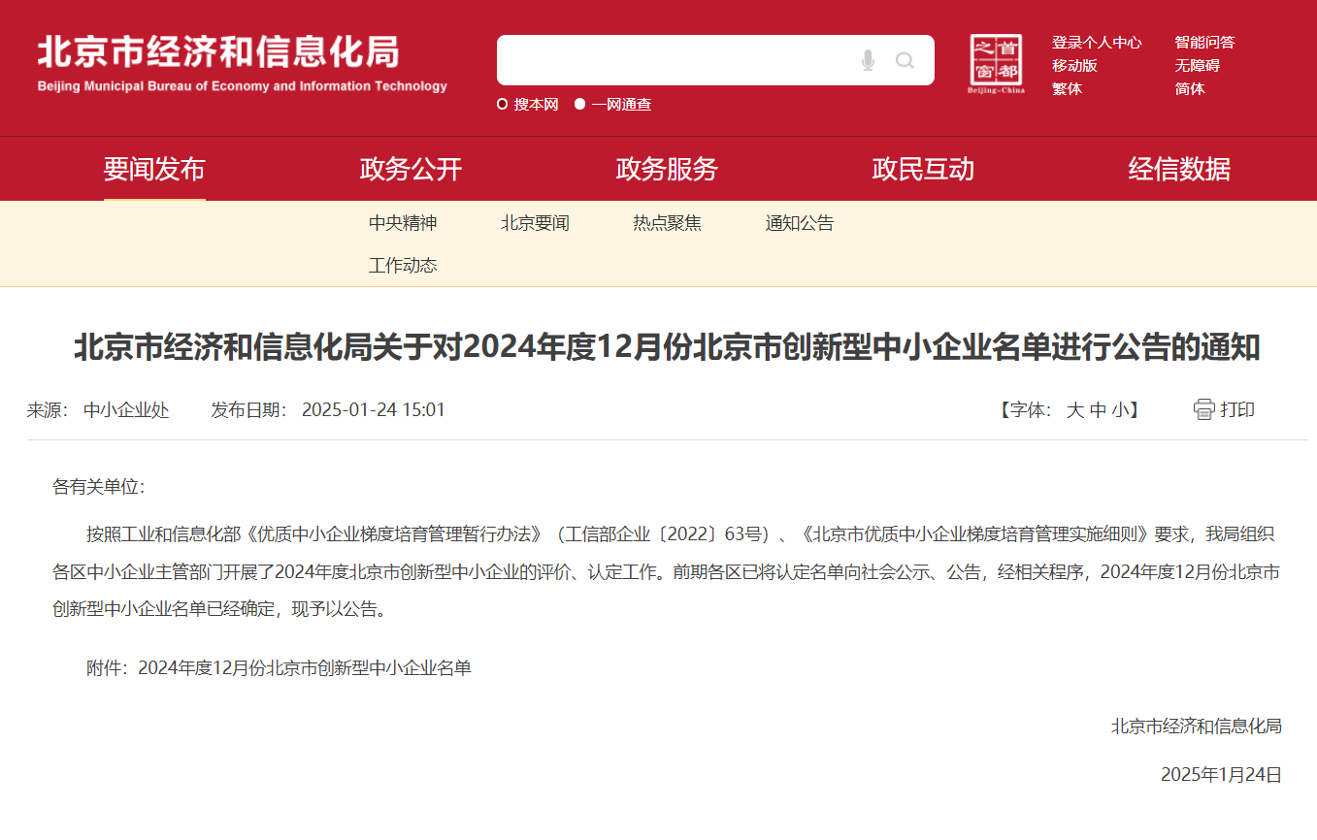Open the 工作动态 submenu item

403,265
